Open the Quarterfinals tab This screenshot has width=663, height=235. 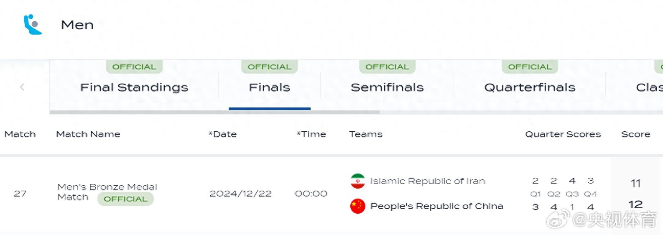click(530, 87)
